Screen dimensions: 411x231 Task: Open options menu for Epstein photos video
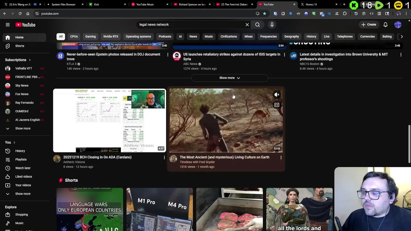coord(168,55)
